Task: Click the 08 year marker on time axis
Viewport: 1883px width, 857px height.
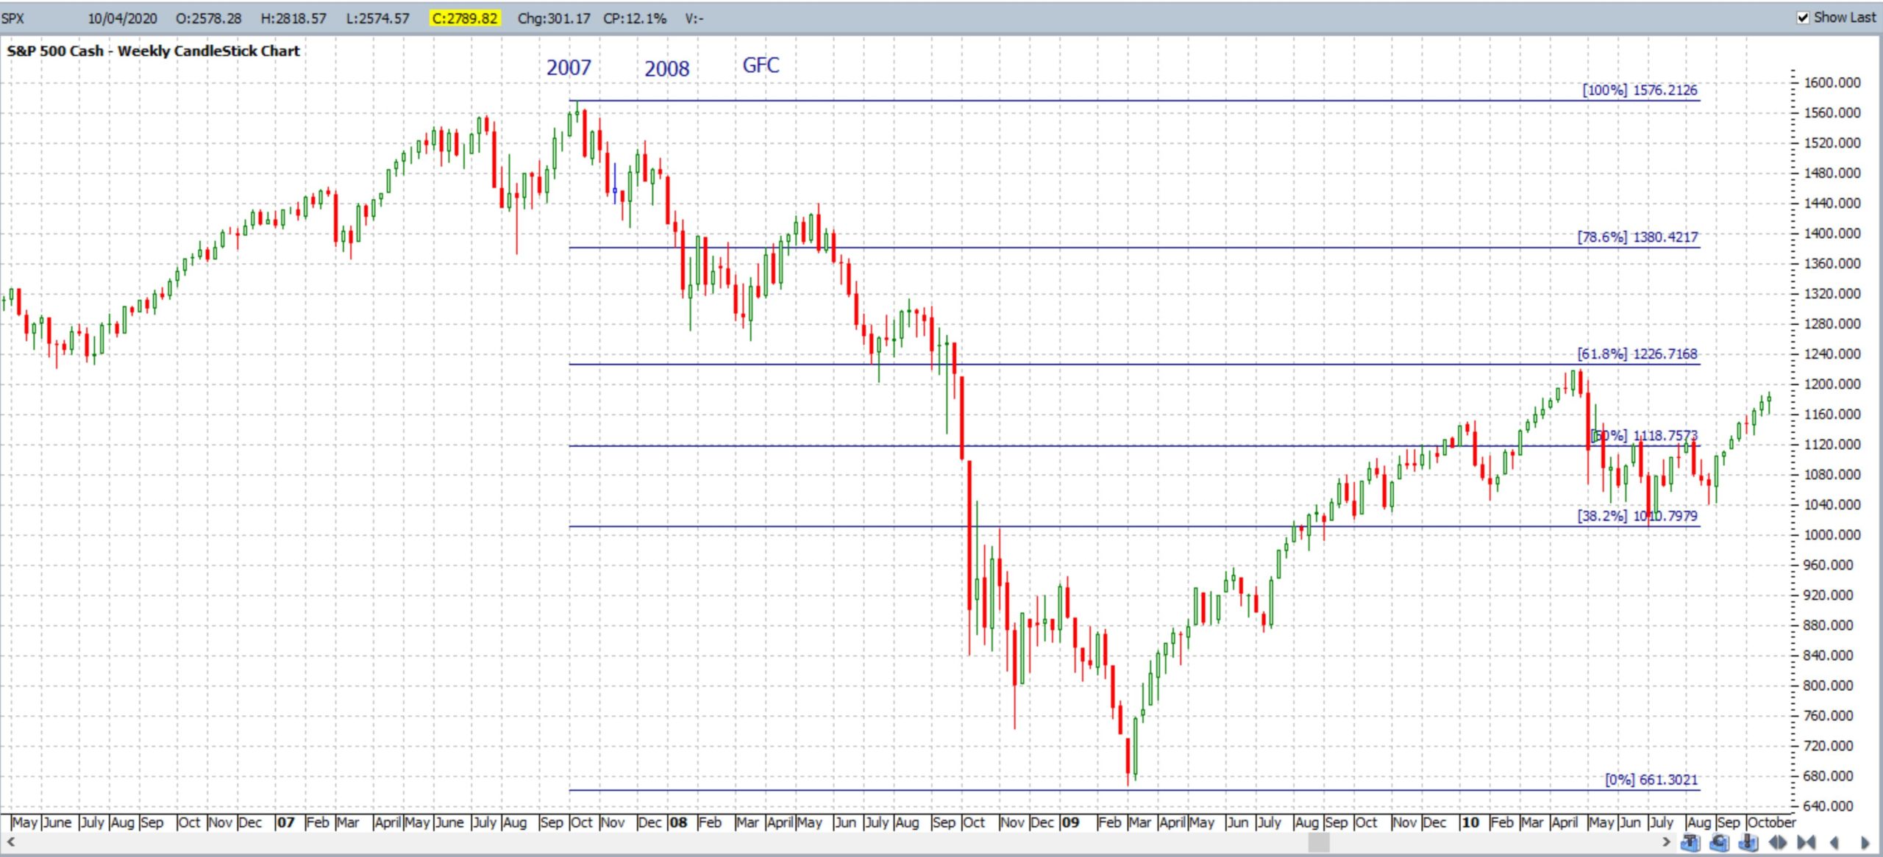Action: (x=678, y=822)
